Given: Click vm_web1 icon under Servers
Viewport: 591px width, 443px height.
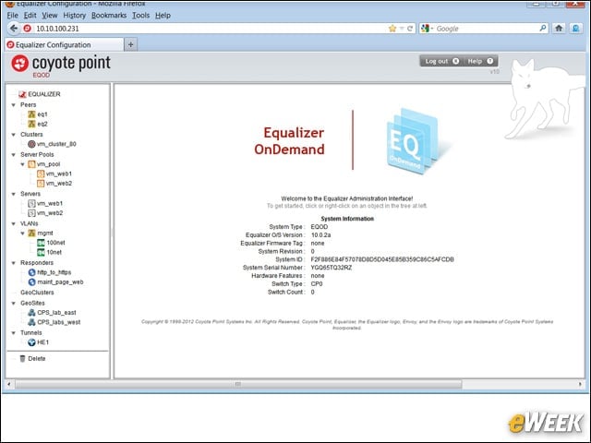Looking at the screenshot, I should pyautogui.click(x=31, y=203).
